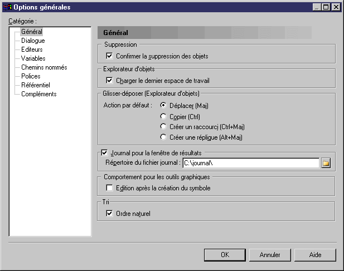Image resolution: width=344 pixels, height=271 pixels.
Task: Disable Journal pour la fenêtre de résultats
Action: 104,152
